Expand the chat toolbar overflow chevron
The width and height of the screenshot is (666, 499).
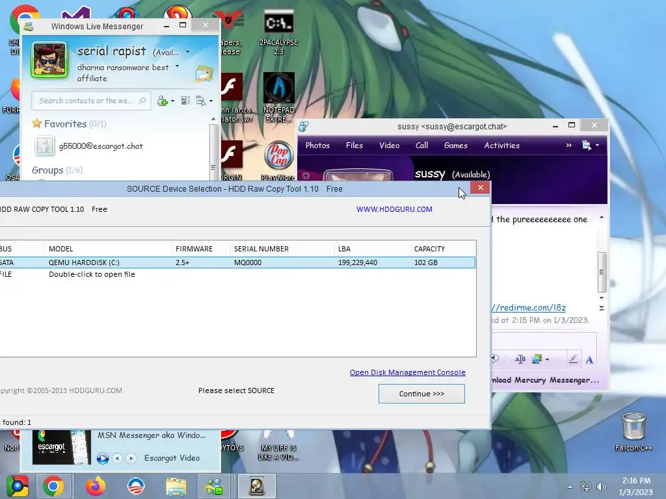point(568,145)
